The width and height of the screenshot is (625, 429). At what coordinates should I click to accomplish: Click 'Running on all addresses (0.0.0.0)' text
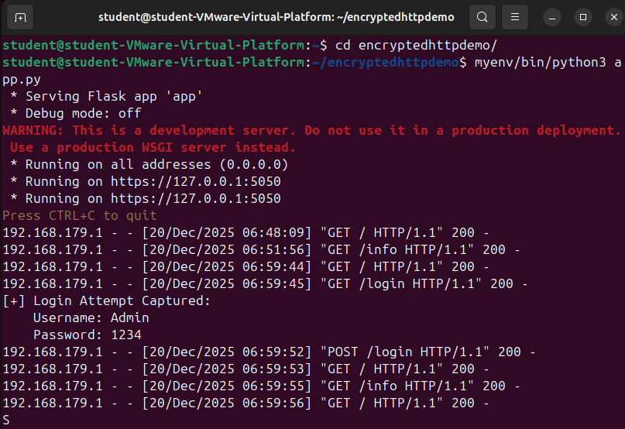pyautogui.click(x=156, y=164)
